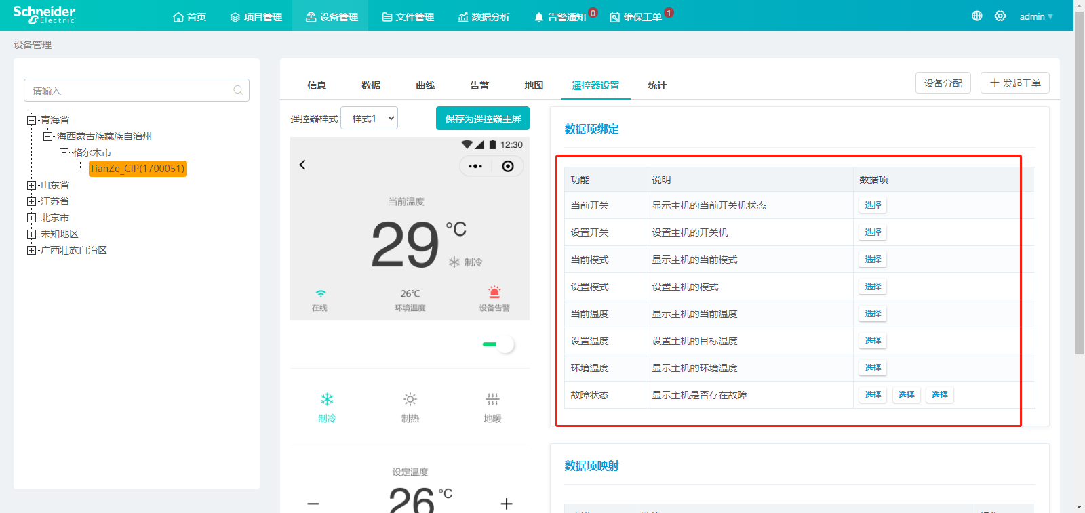
Task: Click first 选择 in 故障状态 row
Action: click(x=873, y=394)
